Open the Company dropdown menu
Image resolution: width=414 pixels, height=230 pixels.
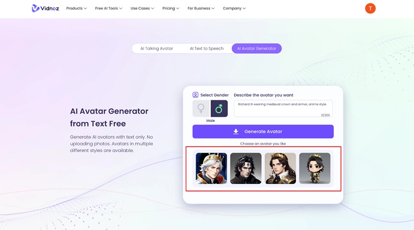tap(234, 8)
